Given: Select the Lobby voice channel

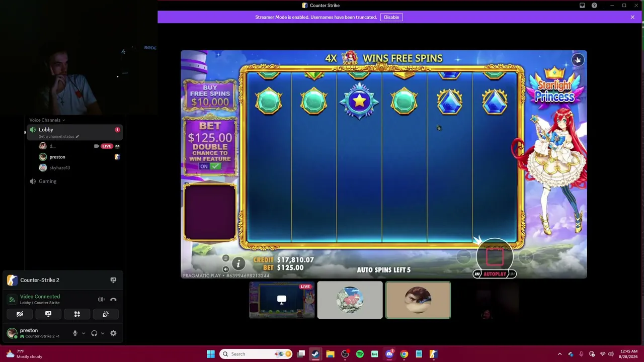Looking at the screenshot, I should (x=74, y=132).
